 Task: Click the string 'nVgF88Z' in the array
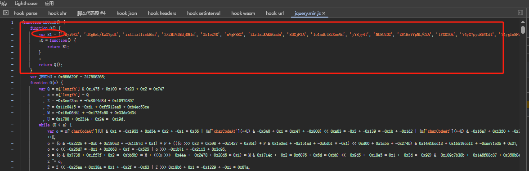click(234, 34)
